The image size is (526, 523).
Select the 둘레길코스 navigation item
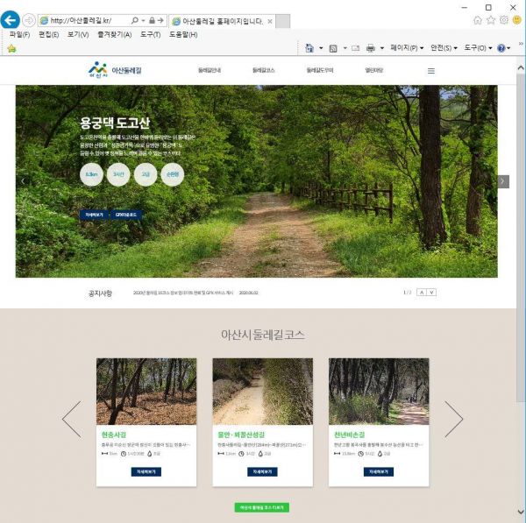point(263,71)
